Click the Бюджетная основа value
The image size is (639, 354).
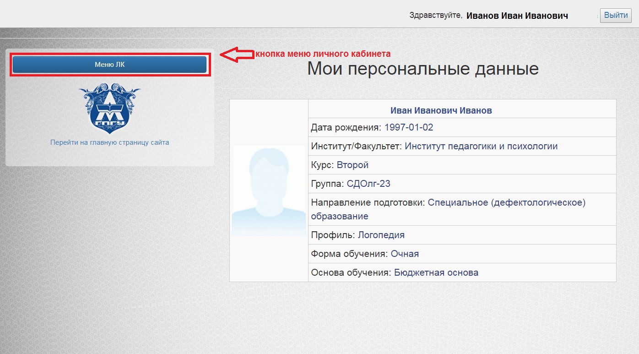pyautogui.click(x=436, y=273)
